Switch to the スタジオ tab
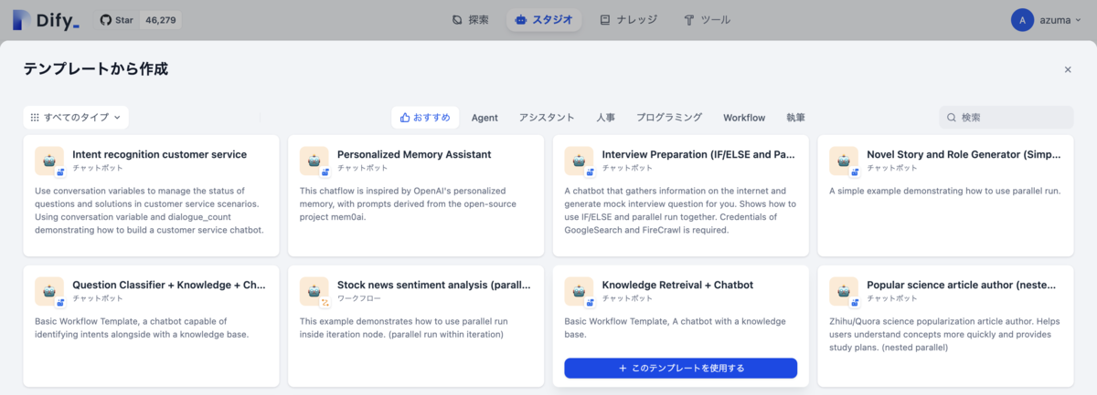Screen dimensions: 1097x395 click(544, 19)
